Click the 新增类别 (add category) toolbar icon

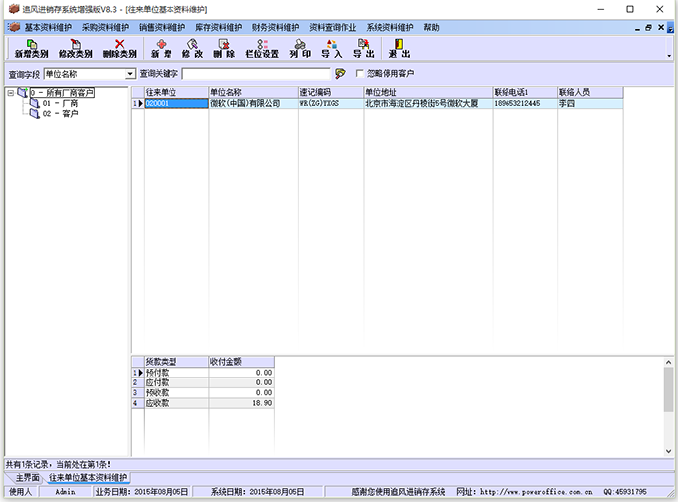pyautogui.click(x=32, y=47)
